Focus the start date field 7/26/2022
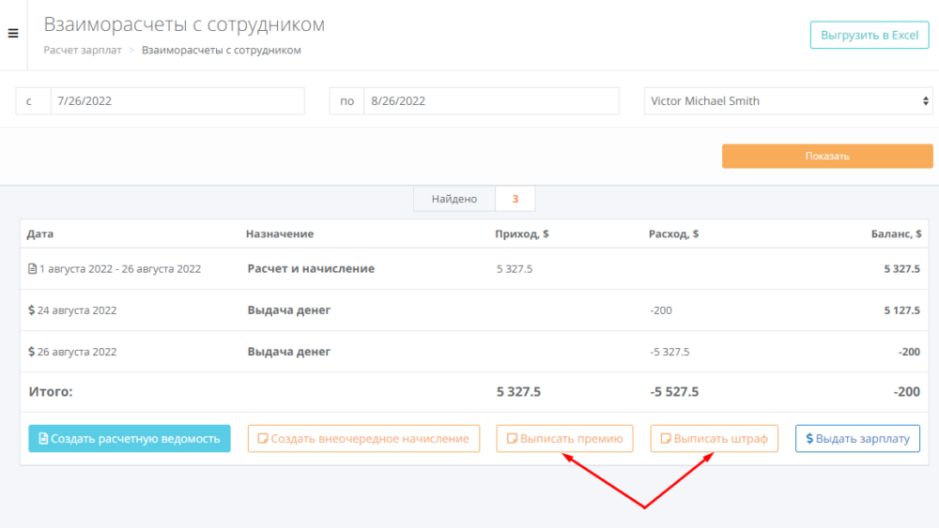Image resolution: width=939 pixels, height=528 pixels. coord(177,101)
